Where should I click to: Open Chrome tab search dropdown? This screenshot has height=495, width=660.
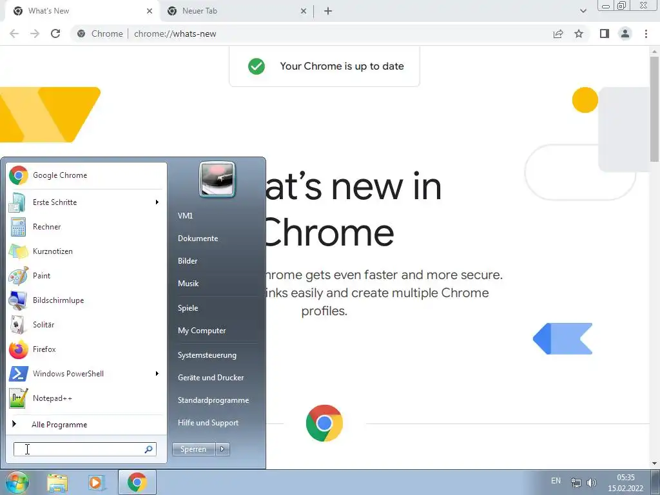coord(583,11)
